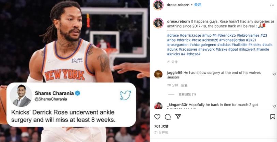Open comment bubble icon under post
The image size is (277, 142).
pos(168,117)
